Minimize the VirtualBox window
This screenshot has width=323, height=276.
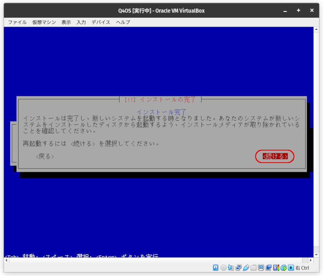285,11
